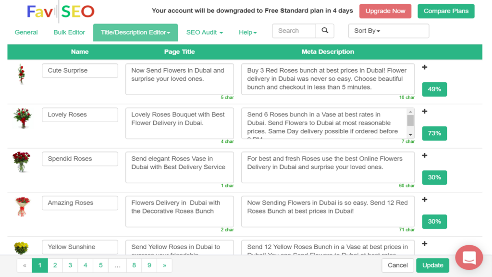Screen dimensions: 492x277
Task: Click the plus icon for Spendid Roses
Action: coord(424,156)
